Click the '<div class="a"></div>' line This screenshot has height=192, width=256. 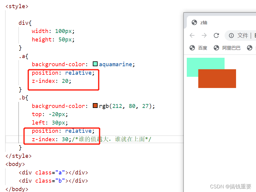[53, 173]
